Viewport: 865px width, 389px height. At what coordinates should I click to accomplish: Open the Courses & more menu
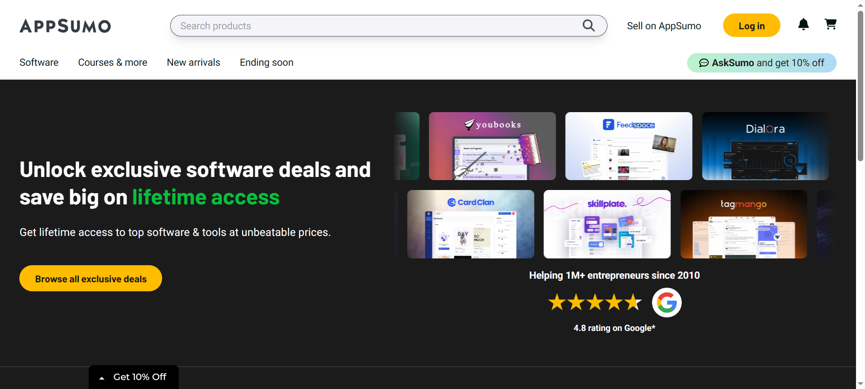click(x=113, y=63)
